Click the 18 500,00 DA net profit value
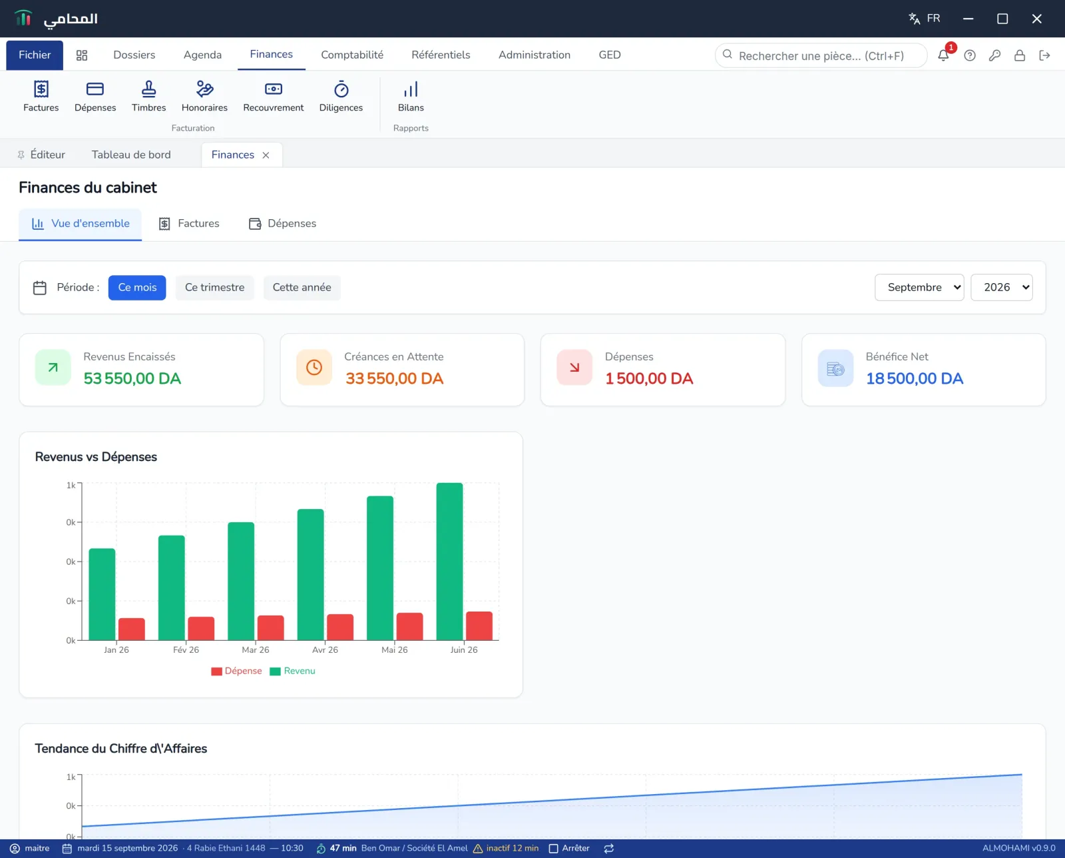 915,379
